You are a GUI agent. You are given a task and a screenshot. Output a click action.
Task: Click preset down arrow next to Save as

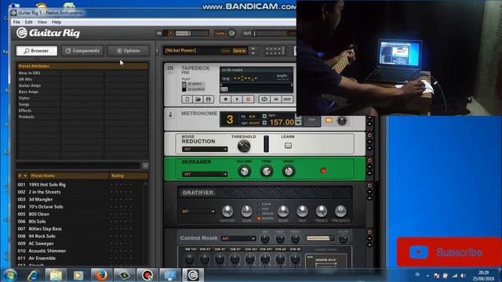coord(253,52)
